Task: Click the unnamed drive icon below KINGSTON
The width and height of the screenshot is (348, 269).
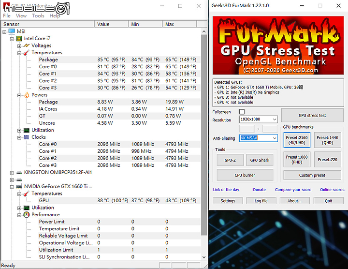Action: pyautogui.click(x=19, y=179)
